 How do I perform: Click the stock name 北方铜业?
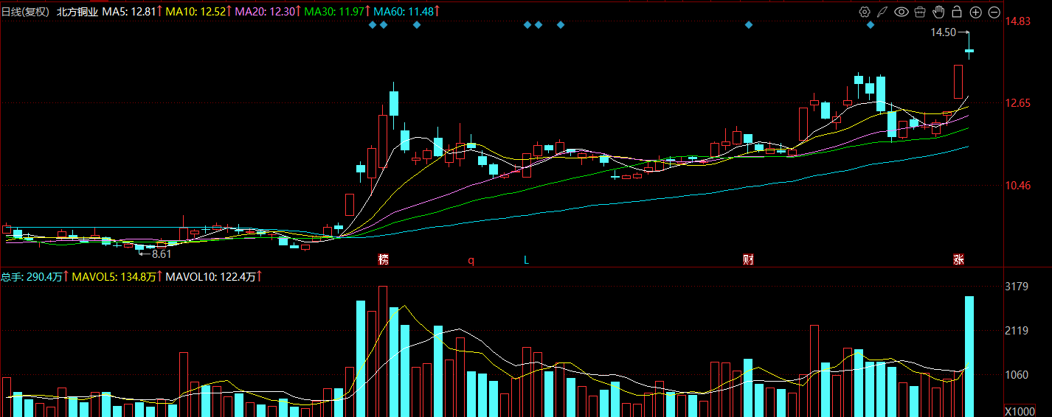click(x=77, y=12)
